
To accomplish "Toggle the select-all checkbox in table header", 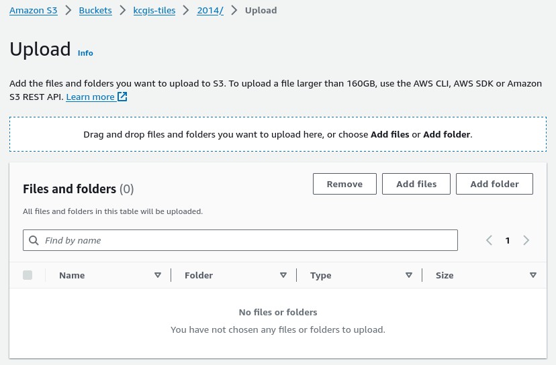I will [28, 275].
